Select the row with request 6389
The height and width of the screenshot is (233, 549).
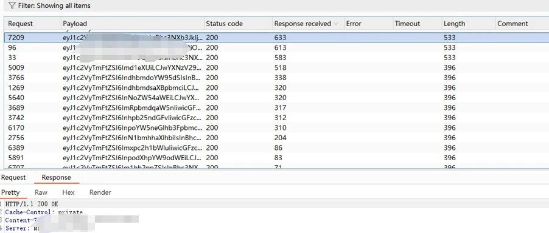pyautogui.click(x=276, y=148)
